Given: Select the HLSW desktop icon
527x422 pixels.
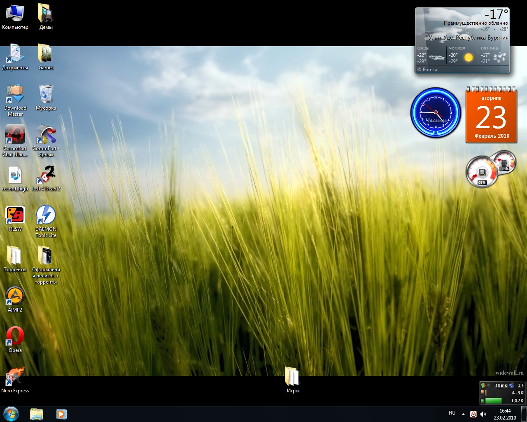Looking at the screenshot, I should click(x=15, y=215).
